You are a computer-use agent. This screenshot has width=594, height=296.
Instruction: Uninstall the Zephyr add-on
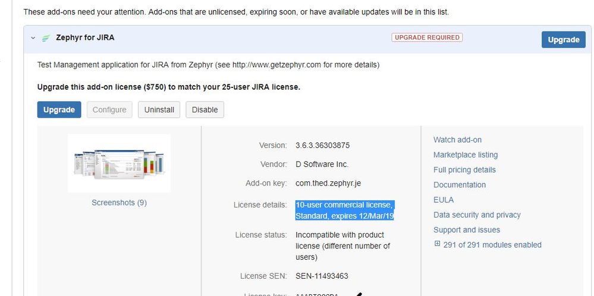coord(159,110)
